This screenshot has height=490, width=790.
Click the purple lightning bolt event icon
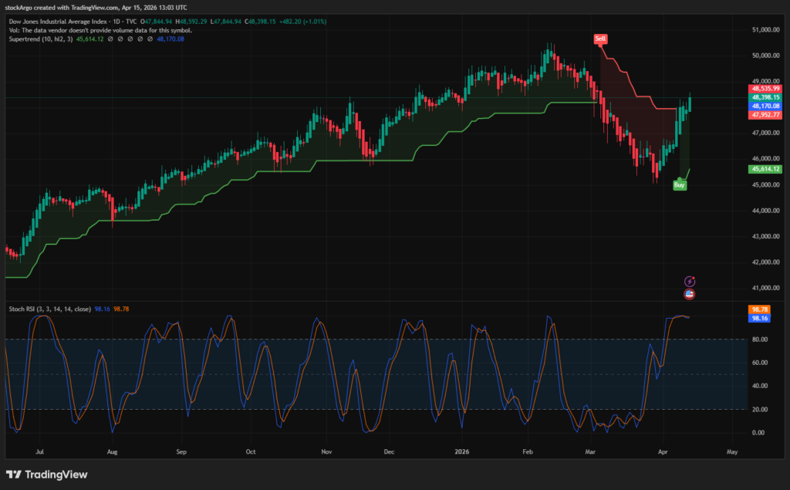point(690,282)
